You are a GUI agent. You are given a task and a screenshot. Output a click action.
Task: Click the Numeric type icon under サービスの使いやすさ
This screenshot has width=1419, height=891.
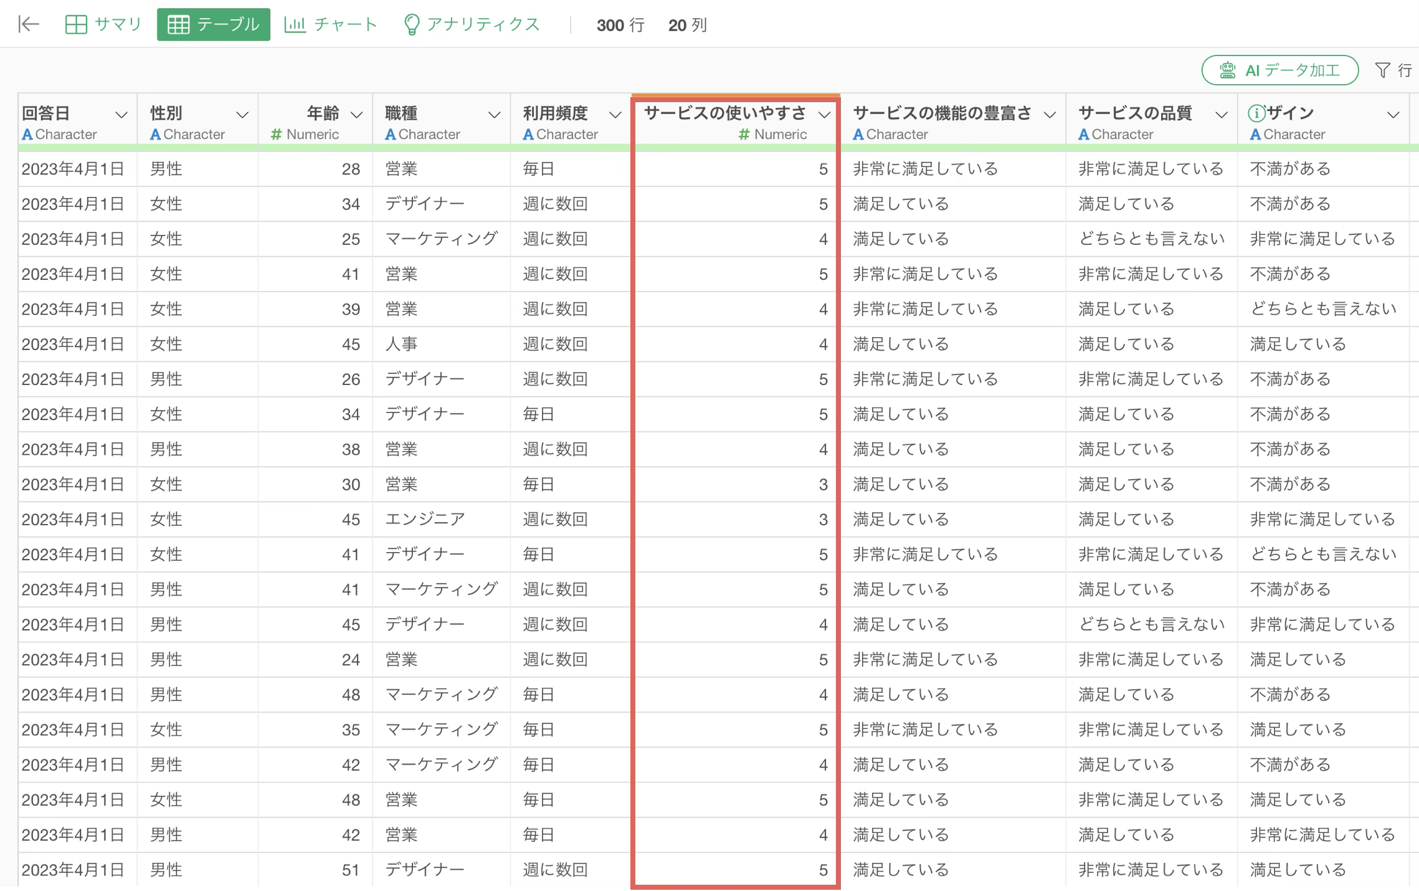tap(744, 135)
